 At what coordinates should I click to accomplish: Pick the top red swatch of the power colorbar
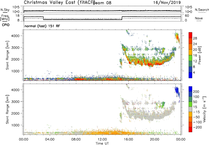(x=190, y=35)
